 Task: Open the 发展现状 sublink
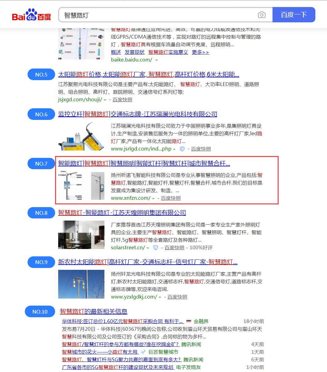[x=134, y=52]
